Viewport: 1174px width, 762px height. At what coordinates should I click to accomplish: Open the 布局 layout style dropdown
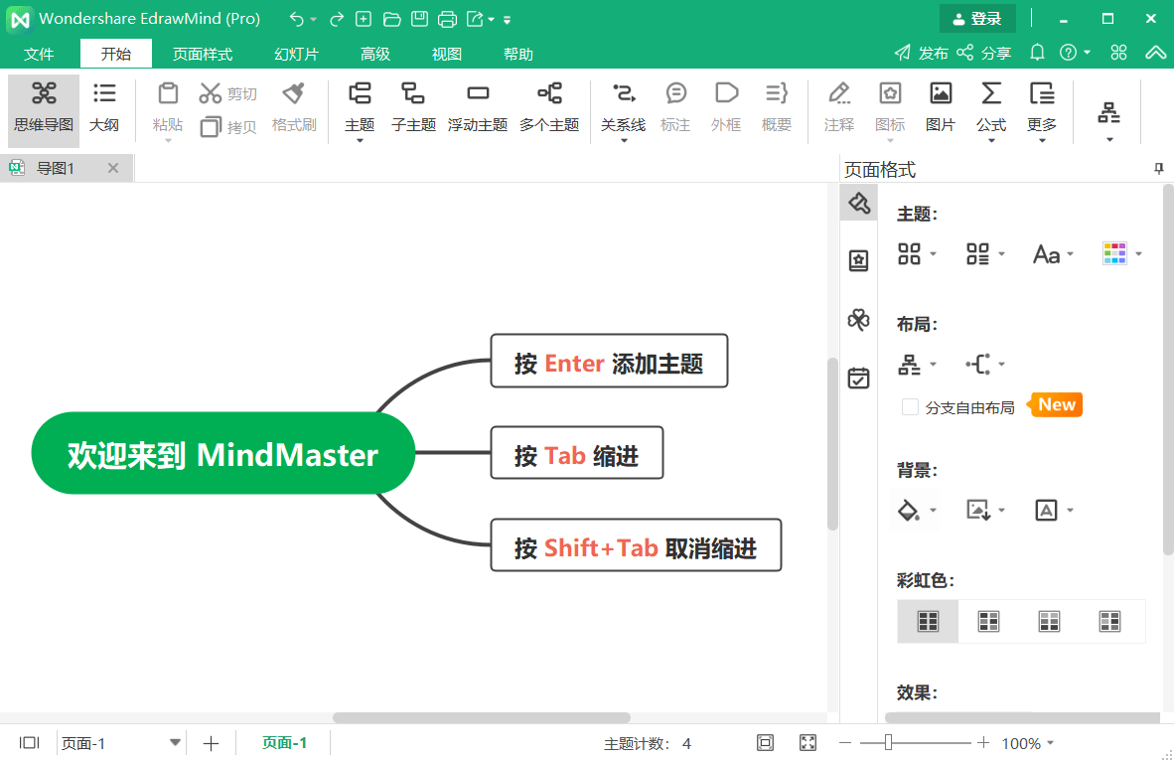tap(916, 365)
